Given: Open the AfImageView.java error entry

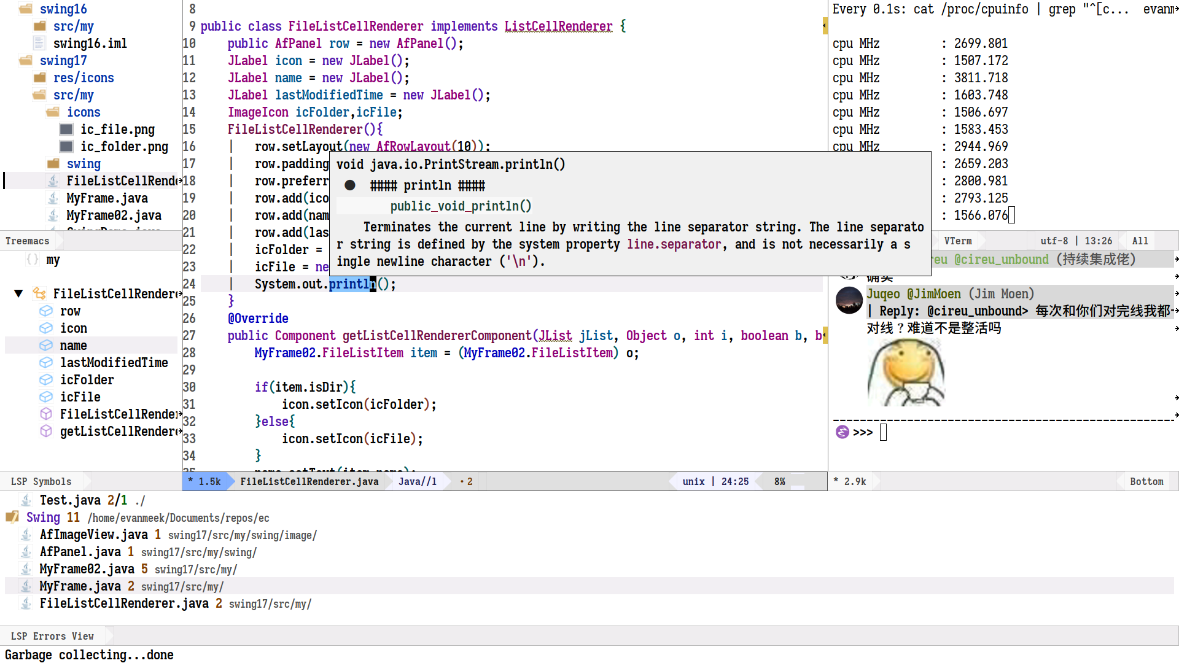Looking at the screenshot, I should coord(93,535).
